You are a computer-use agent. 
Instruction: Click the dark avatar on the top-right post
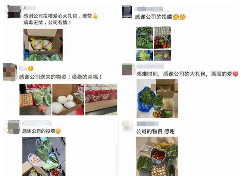point(127,12)
